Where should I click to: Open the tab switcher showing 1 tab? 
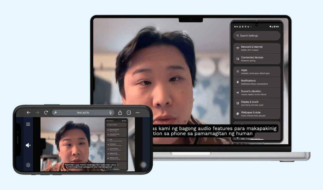pyautogui.click(x=129, y=113)
